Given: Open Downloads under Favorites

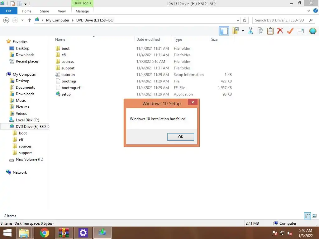Looking at the screenshot, I should [x=25, y=55].
